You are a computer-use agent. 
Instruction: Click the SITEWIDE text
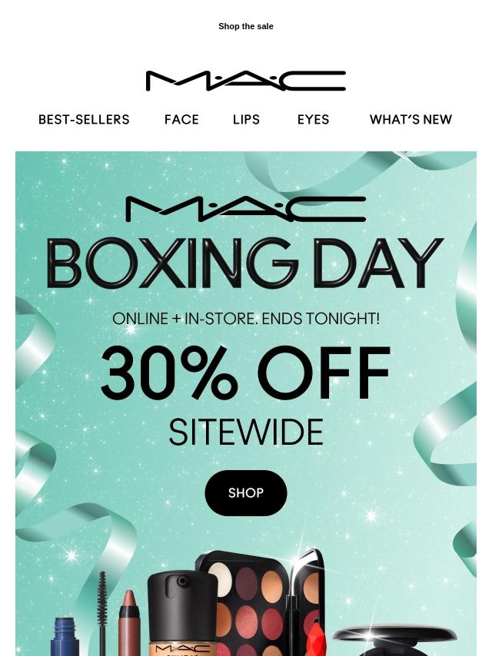(246, 432)
